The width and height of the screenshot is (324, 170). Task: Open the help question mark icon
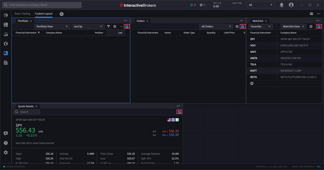point(6,143)
